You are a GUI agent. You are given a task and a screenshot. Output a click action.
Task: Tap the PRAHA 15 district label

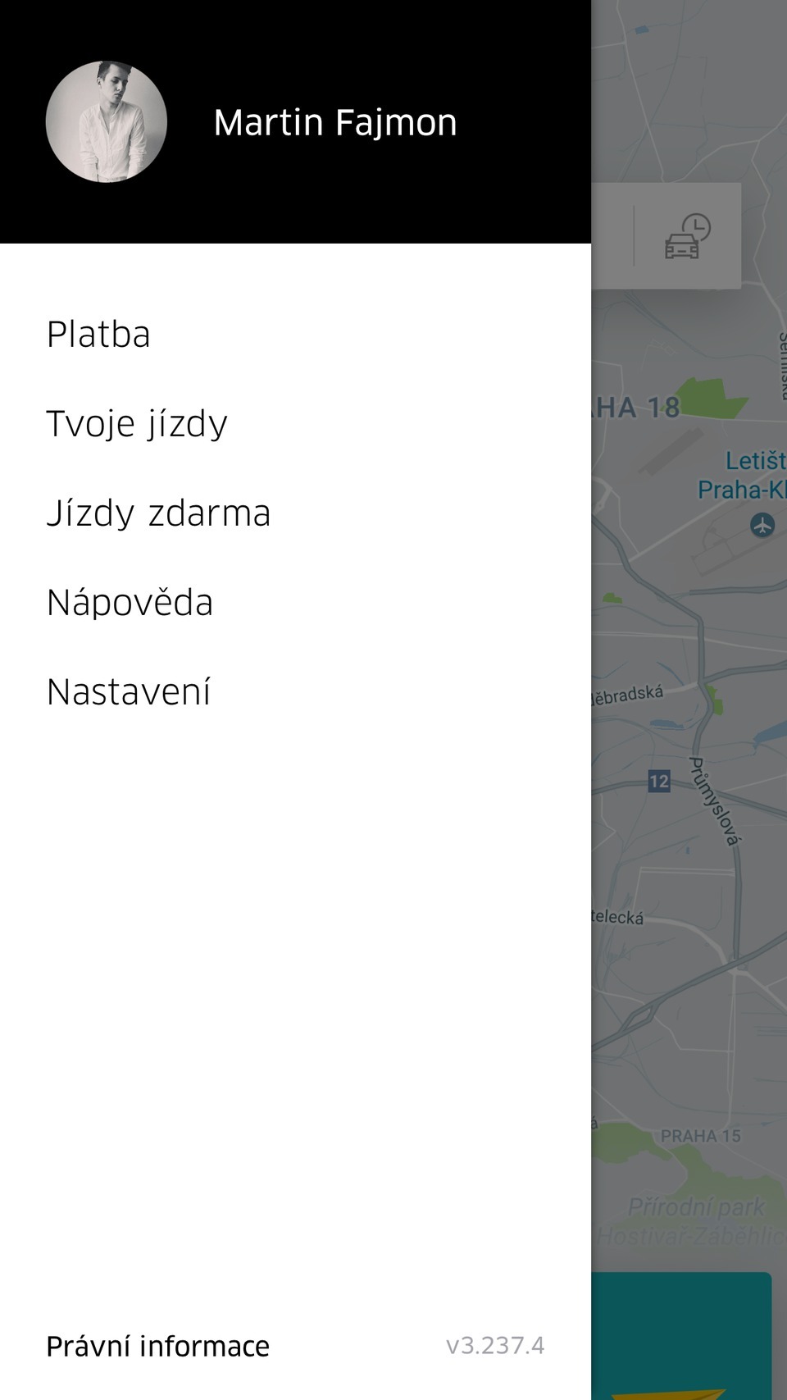701,1136
